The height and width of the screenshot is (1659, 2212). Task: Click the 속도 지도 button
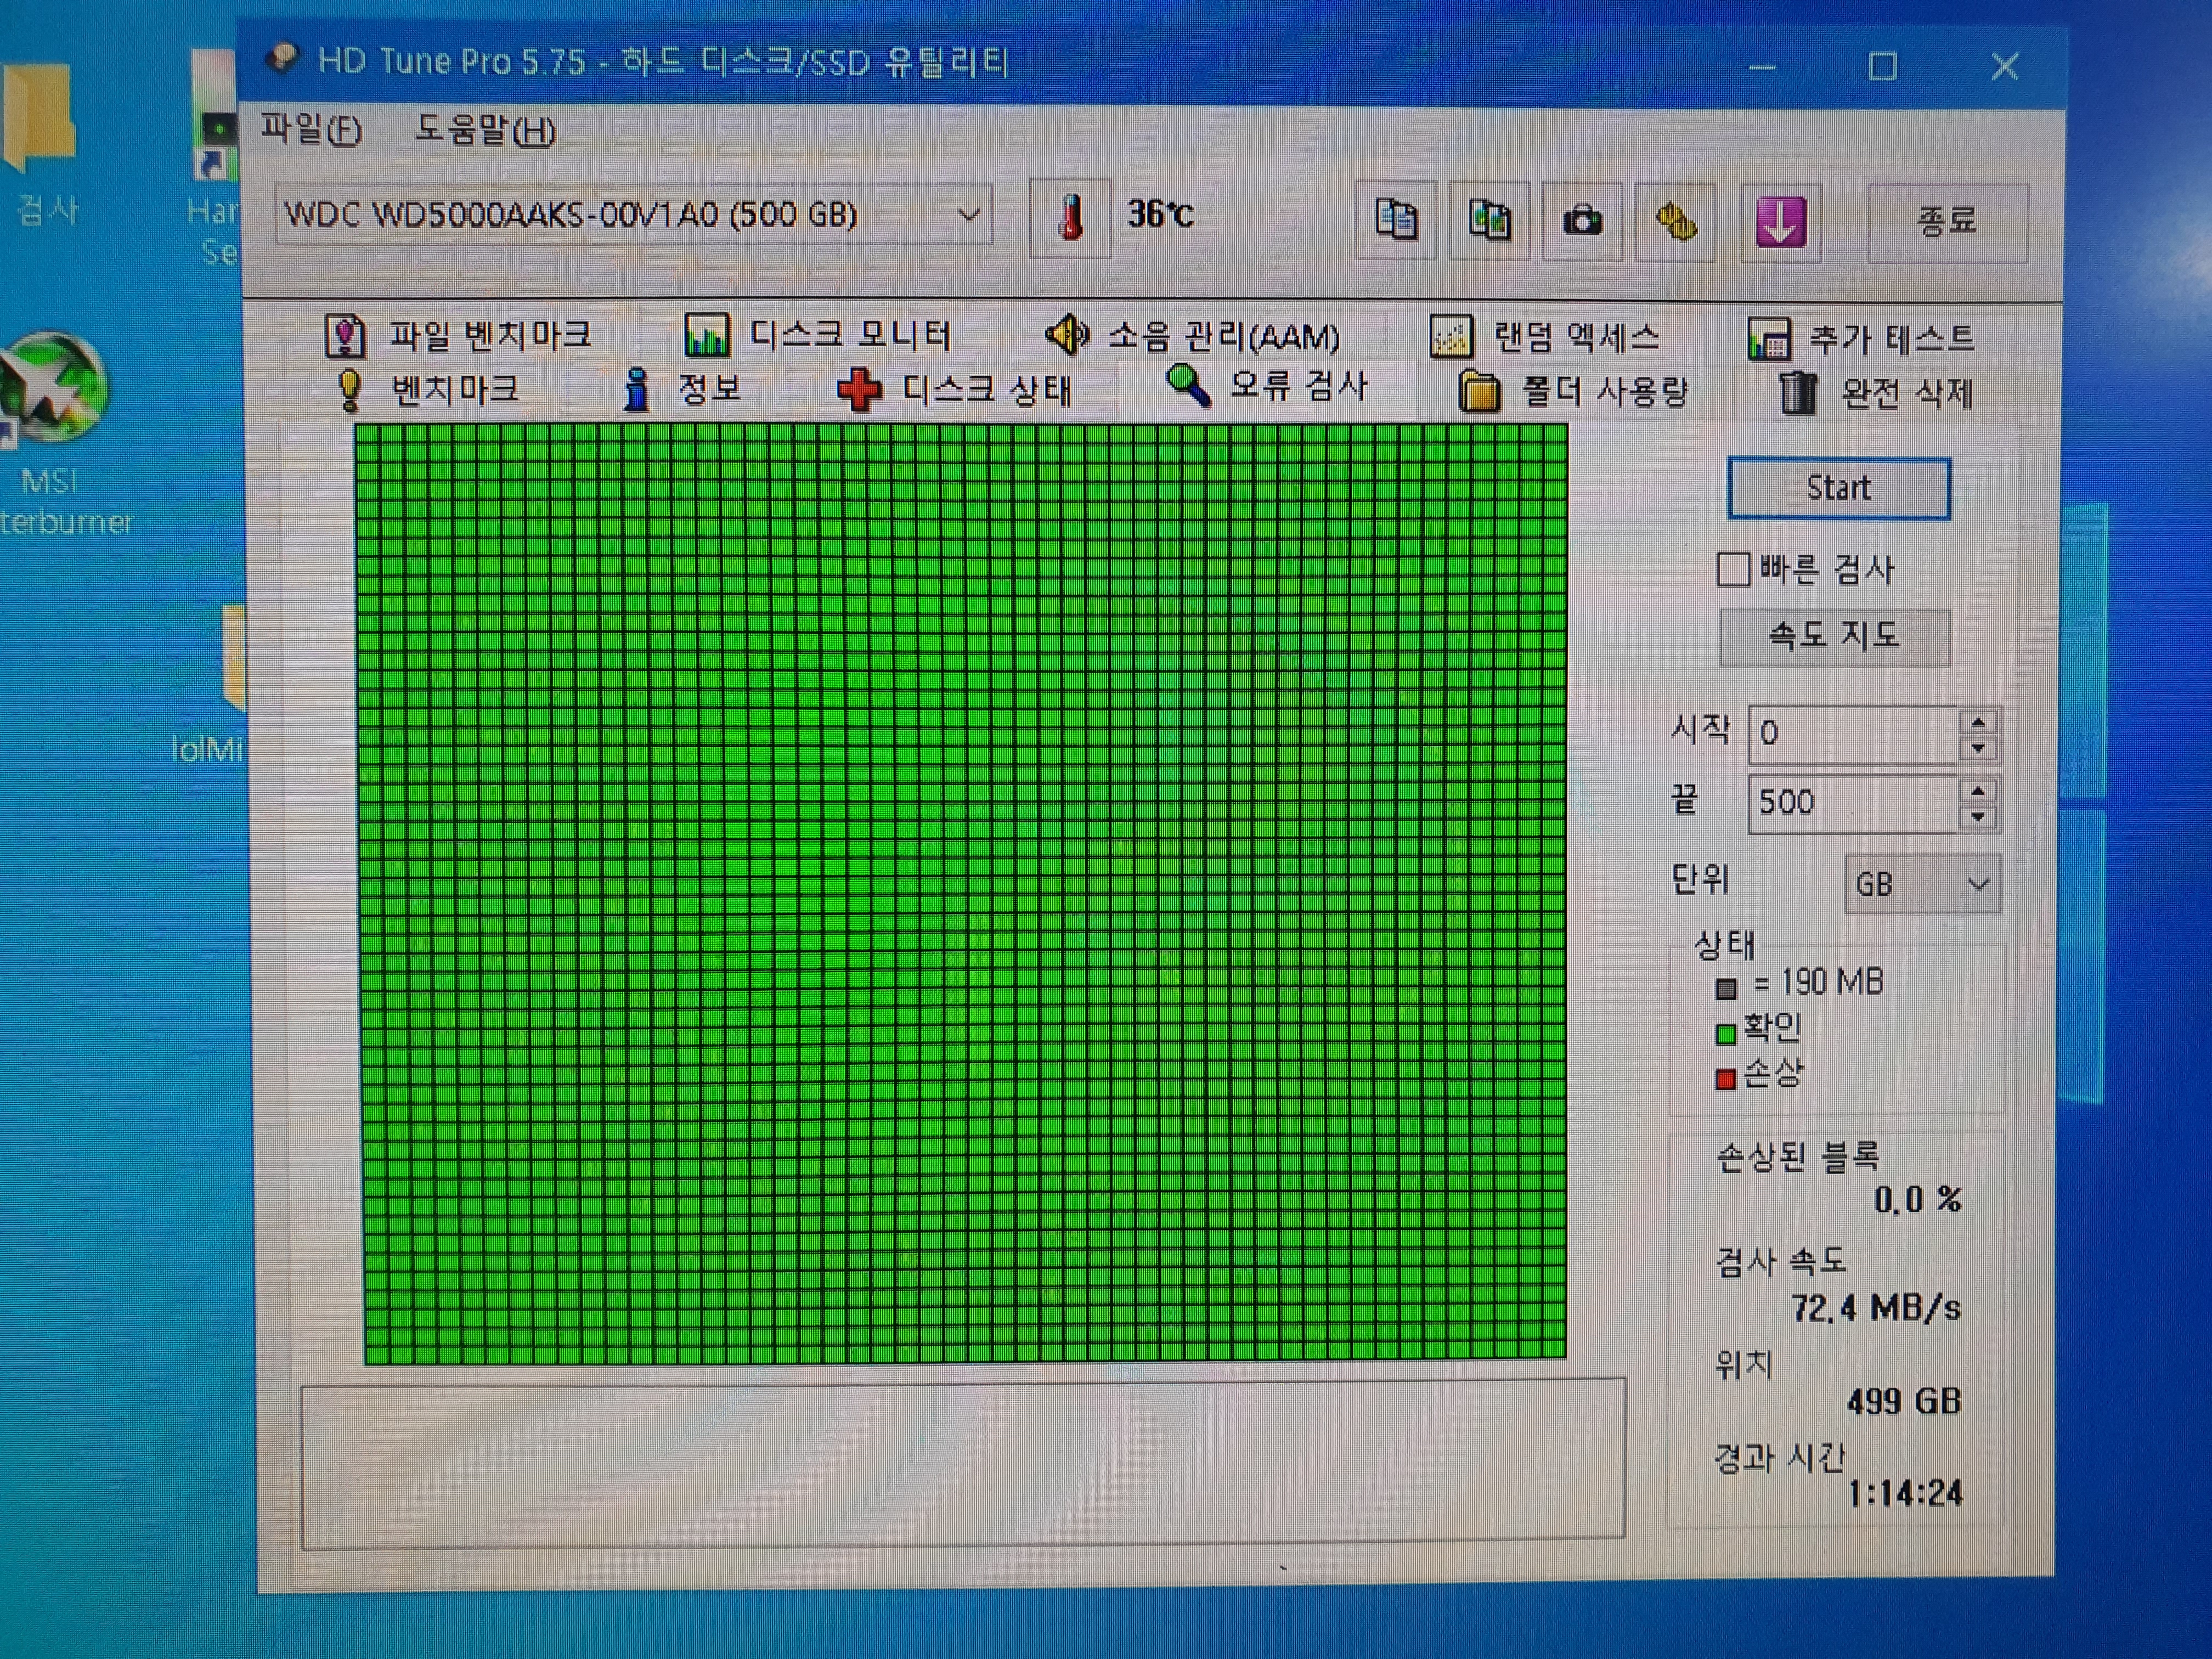(1835, 636)
